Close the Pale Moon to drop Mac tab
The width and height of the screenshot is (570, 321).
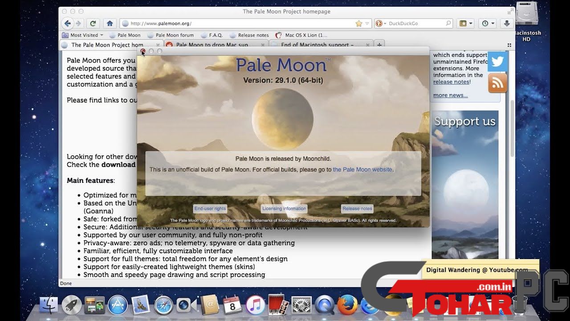click(x=263, y=45)
